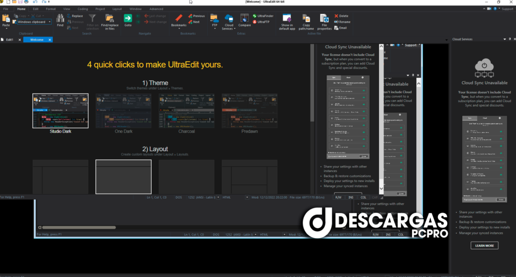Select the Charcoal theme thumbnail

pyautogui.click(x=186, y=111)
